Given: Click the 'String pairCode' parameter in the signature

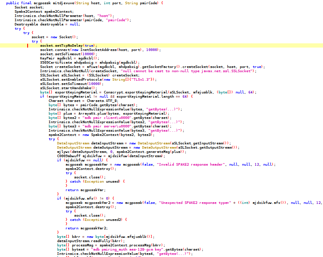Looking at the screenshot, I should coord(142,3).
